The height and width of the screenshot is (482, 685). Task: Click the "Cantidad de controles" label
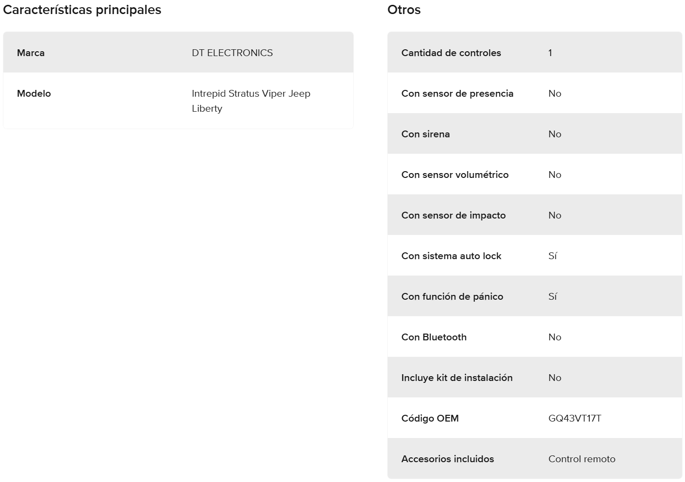(451, 53)
